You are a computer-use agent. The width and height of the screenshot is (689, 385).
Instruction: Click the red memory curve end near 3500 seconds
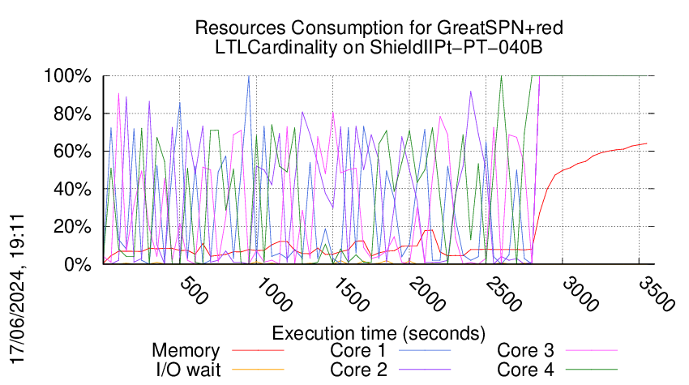[645, 143]
